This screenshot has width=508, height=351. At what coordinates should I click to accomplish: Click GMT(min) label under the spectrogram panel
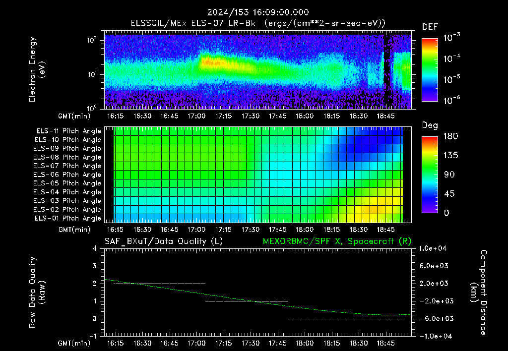pos(74,116)
